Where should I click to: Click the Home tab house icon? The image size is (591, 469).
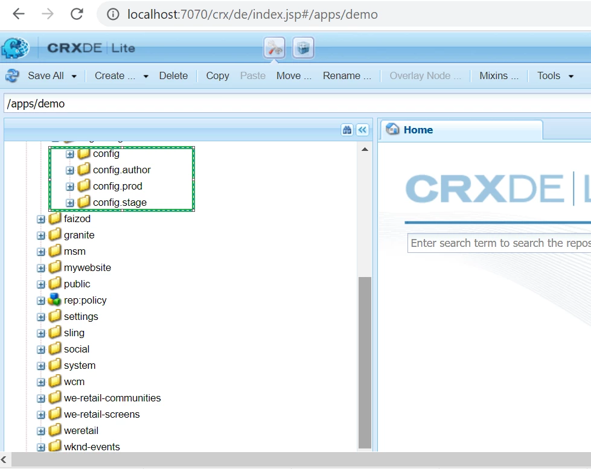pos(392,129)
